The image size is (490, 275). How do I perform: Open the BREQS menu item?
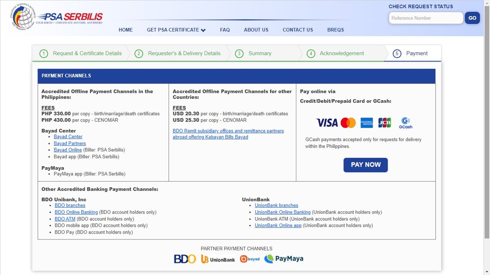click(x=335, y=30)
